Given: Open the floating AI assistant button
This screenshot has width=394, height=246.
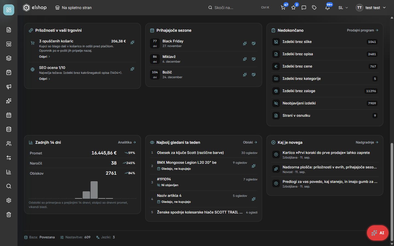Looking at the screenshot, I should point(378,233).
